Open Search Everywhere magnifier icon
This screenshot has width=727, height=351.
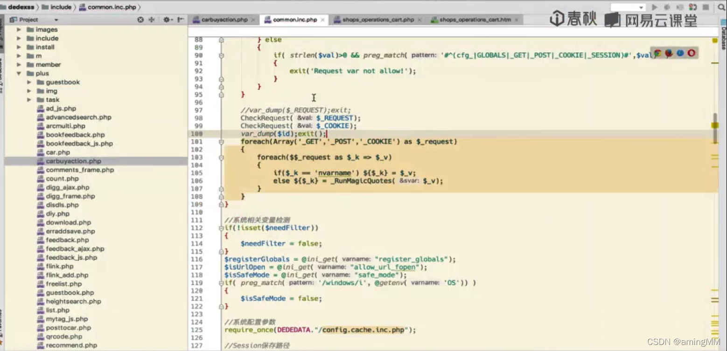[721, 7]
